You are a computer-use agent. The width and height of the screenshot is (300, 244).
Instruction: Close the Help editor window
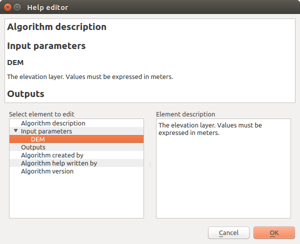(x=7, y=7)
